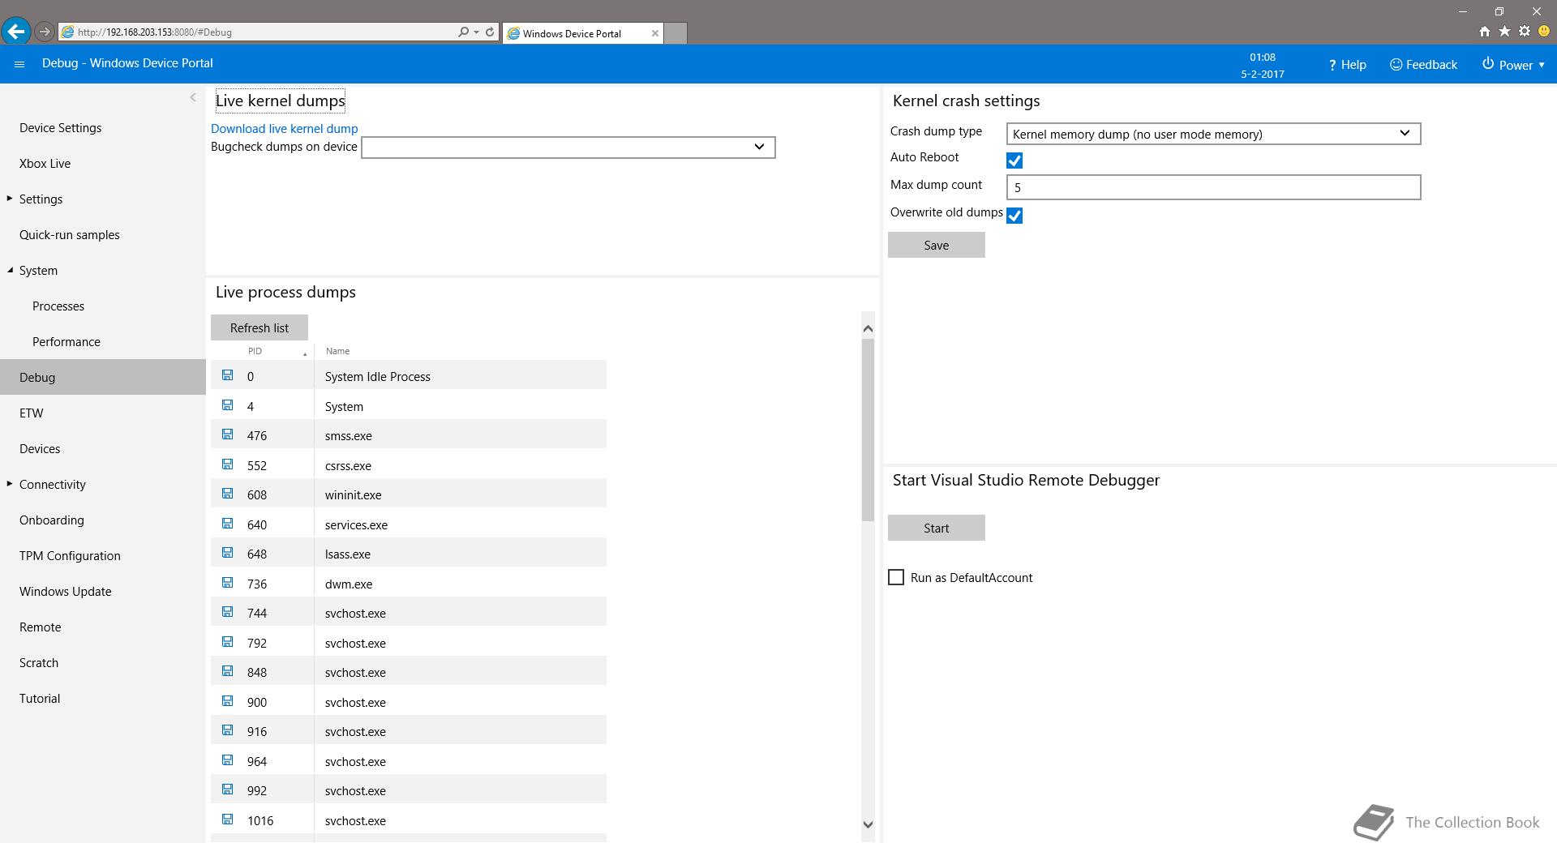Save dump of svchost.exe PID 848
The height and width of the screenshot is (843, 1557).
(x=228, y=671)
